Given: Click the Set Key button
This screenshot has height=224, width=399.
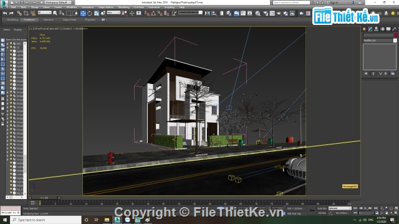Looking at the screenshot, I should (x=322, y=213).
